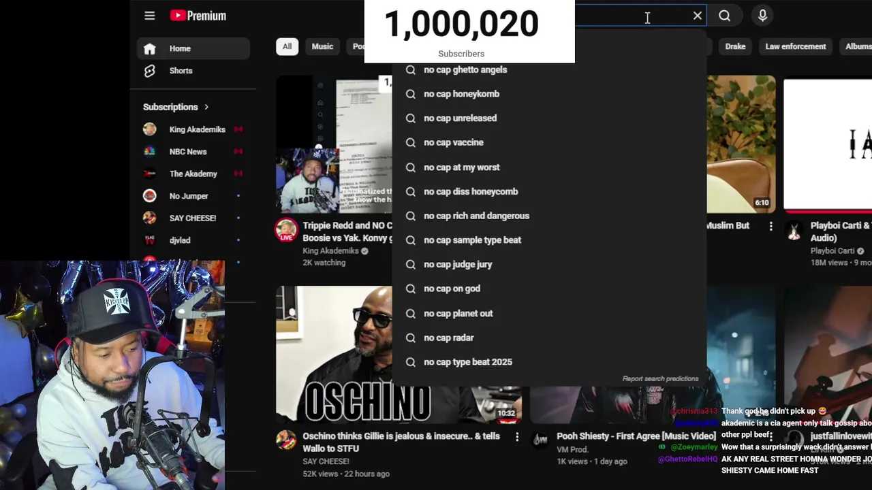872x490 pixels.
Task: Open The Akademy subscription
Action: point(193,174)
